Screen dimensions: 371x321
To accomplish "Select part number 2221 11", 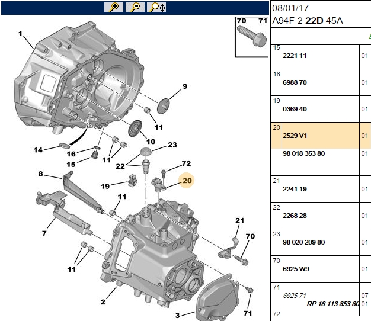I will pos(295,56).
